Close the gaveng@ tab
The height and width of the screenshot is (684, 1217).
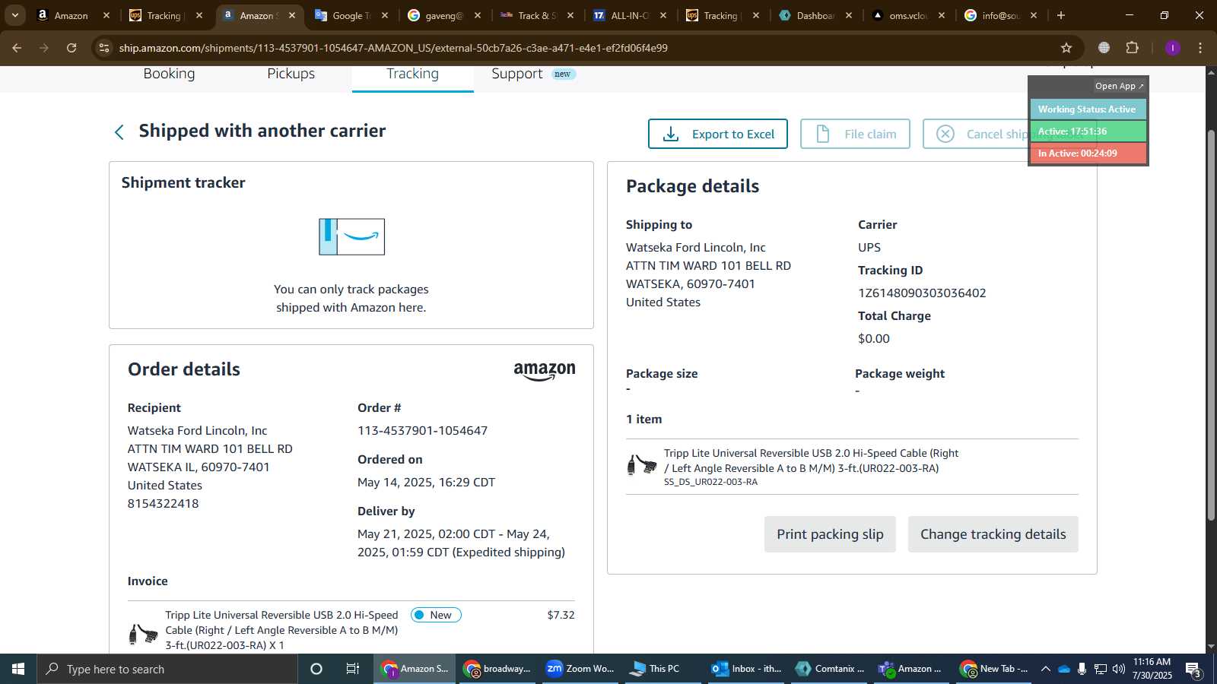click(x=478, y=15)
